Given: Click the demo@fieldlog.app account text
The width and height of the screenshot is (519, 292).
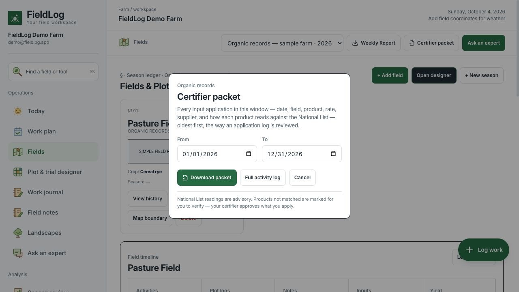Looking at the screenshot, I should 28,42.
